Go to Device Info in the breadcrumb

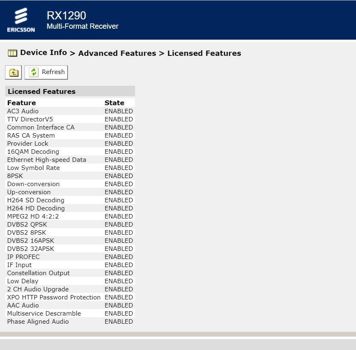(43, 53)
